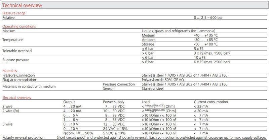Select the "24 VAC ± 15%" power supply
This screenshot has height=140, width=269.
116,128
